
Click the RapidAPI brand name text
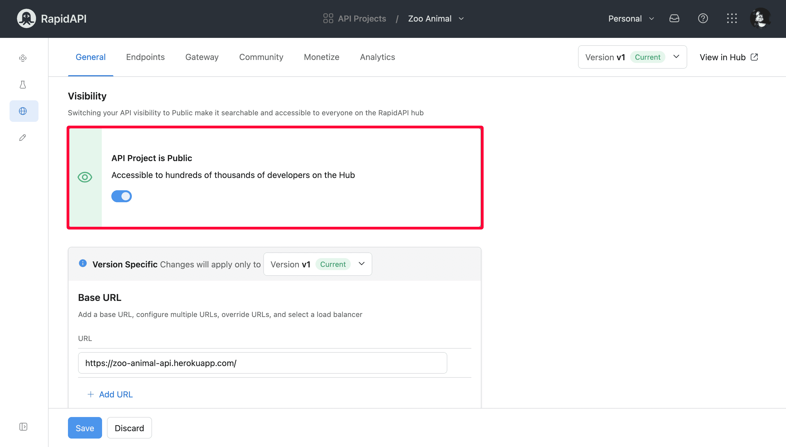pyautogui.click(x=64, y=19)
